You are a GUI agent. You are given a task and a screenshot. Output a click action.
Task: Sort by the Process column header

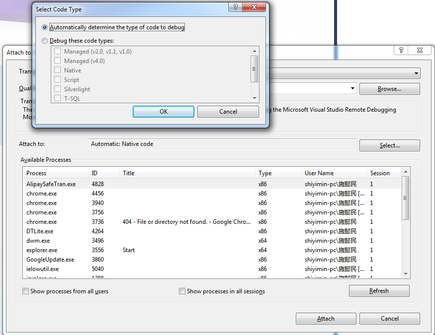point(56,173)
